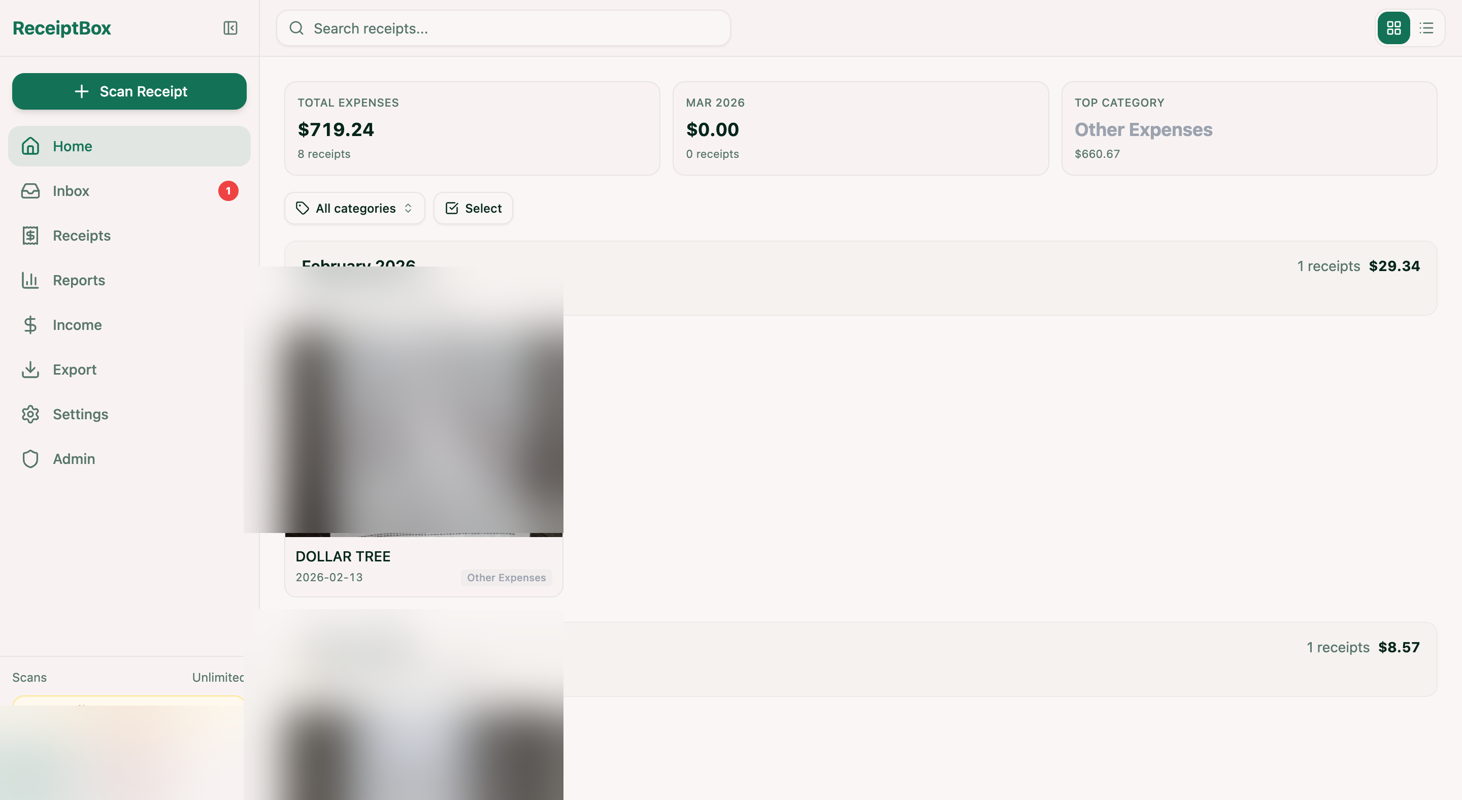Click the Top Category Other Expenses link

1144,129
